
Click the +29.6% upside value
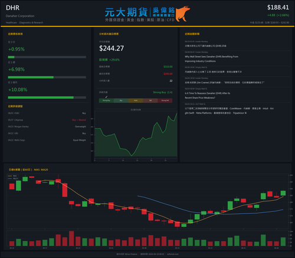coord(114,59)
